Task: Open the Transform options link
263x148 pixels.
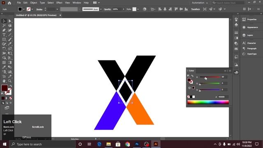Action: 196,9
